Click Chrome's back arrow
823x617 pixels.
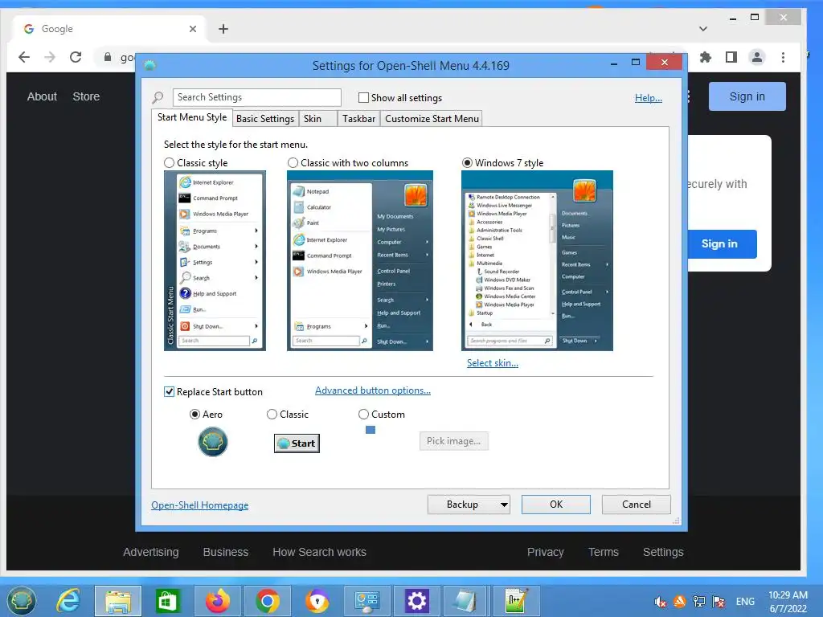[x=24, y=57]
